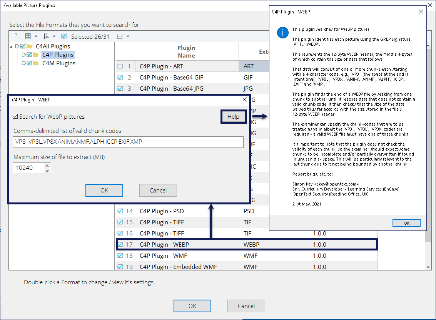Uncheck the WEBP plugin row 17 checkbox
This screenshot has height=320, width=436.
pos(120,244)
